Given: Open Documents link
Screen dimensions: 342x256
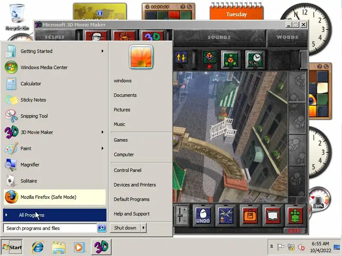Looking at the screenshot, I should [125, 95].
